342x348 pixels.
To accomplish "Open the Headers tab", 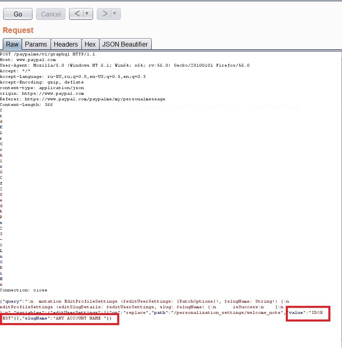I will point(66,44).
